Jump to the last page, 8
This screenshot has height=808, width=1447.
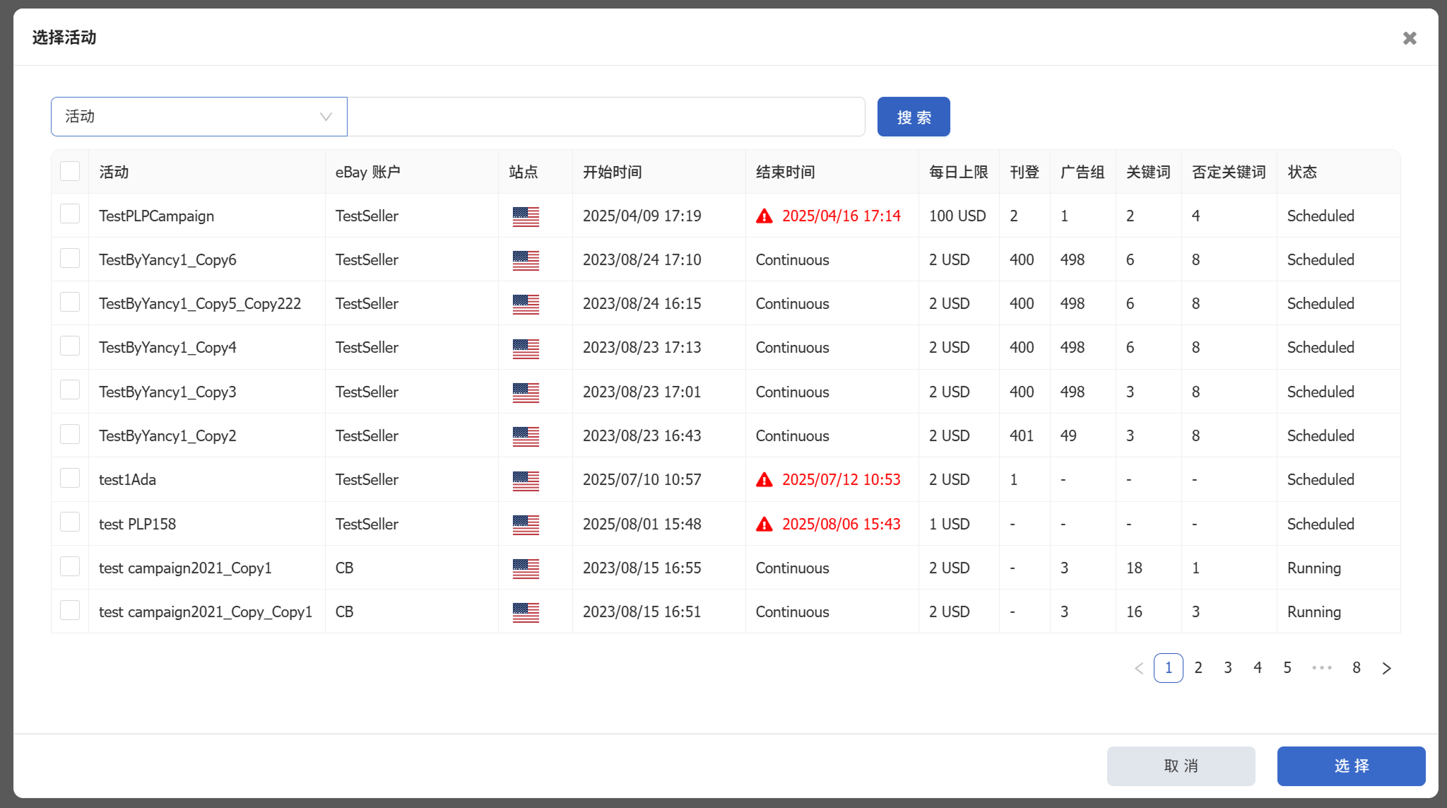click(x=1356, y=668)
